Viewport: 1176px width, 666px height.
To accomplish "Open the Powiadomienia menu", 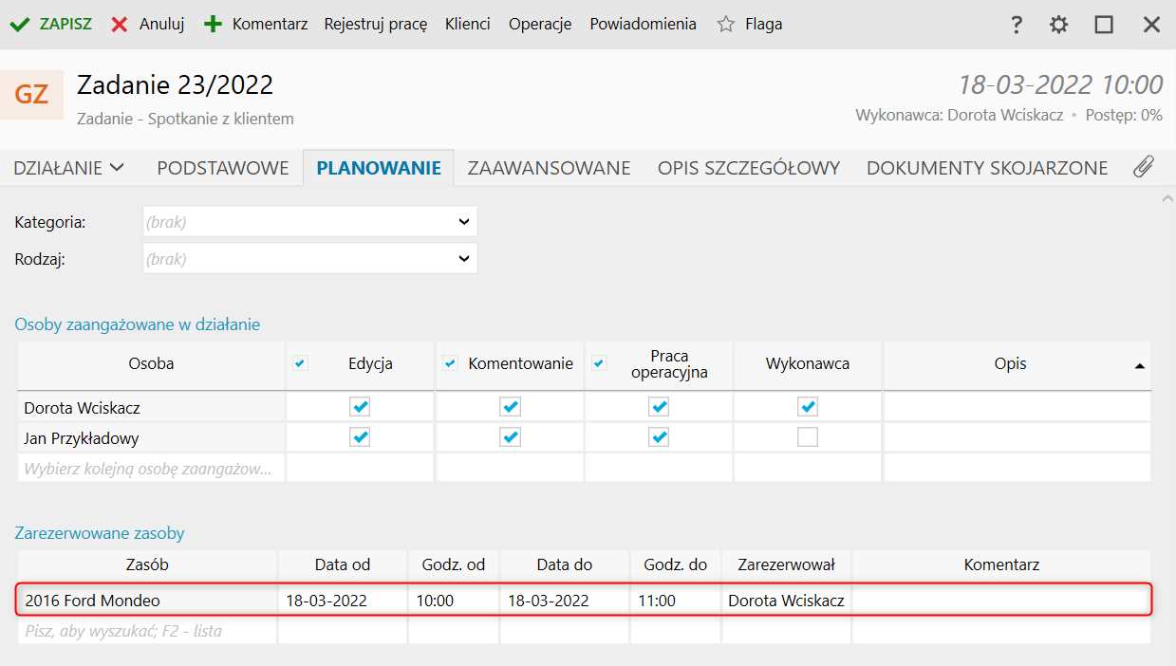I will pyautogui.click(x=643, y=25).
